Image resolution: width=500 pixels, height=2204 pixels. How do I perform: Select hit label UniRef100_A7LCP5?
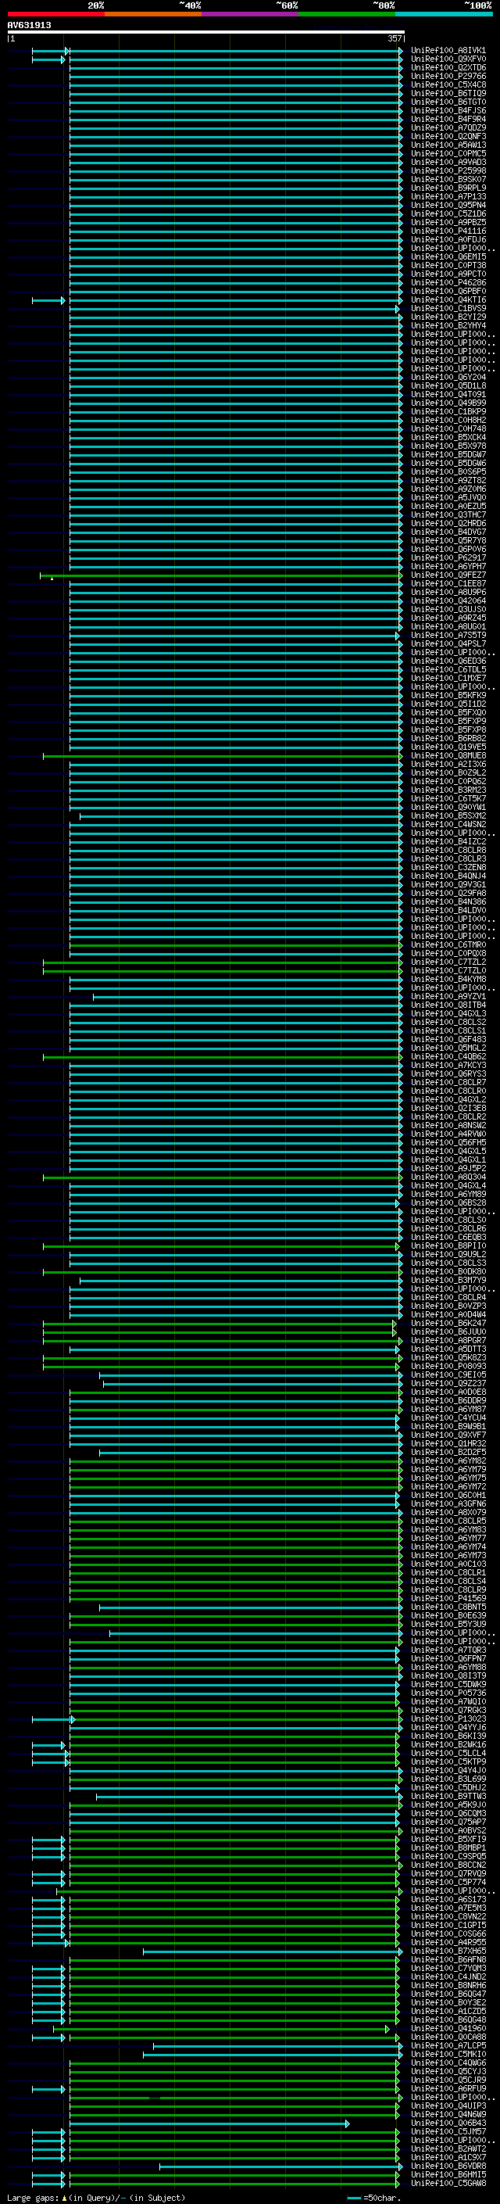point(448,2047)
